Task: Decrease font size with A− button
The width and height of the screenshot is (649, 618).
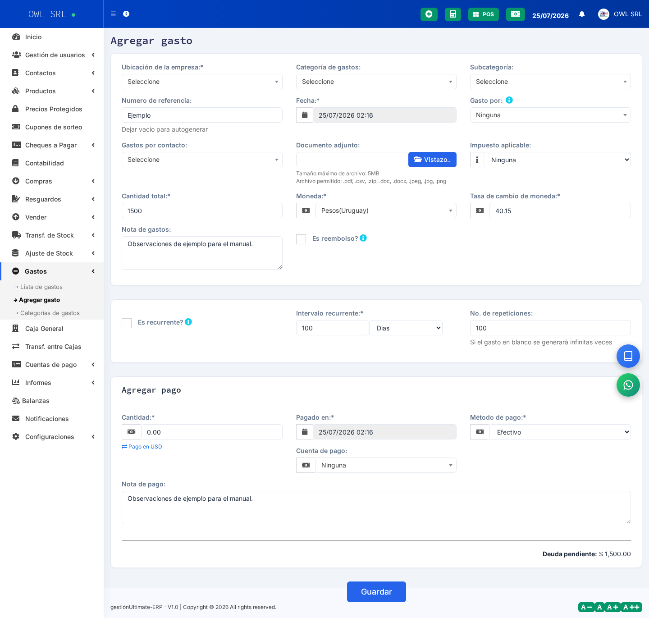Action: (586, 607)
